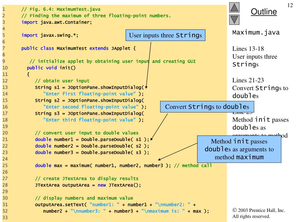Click the 'String s3' declaration line

tap(90, 113)
